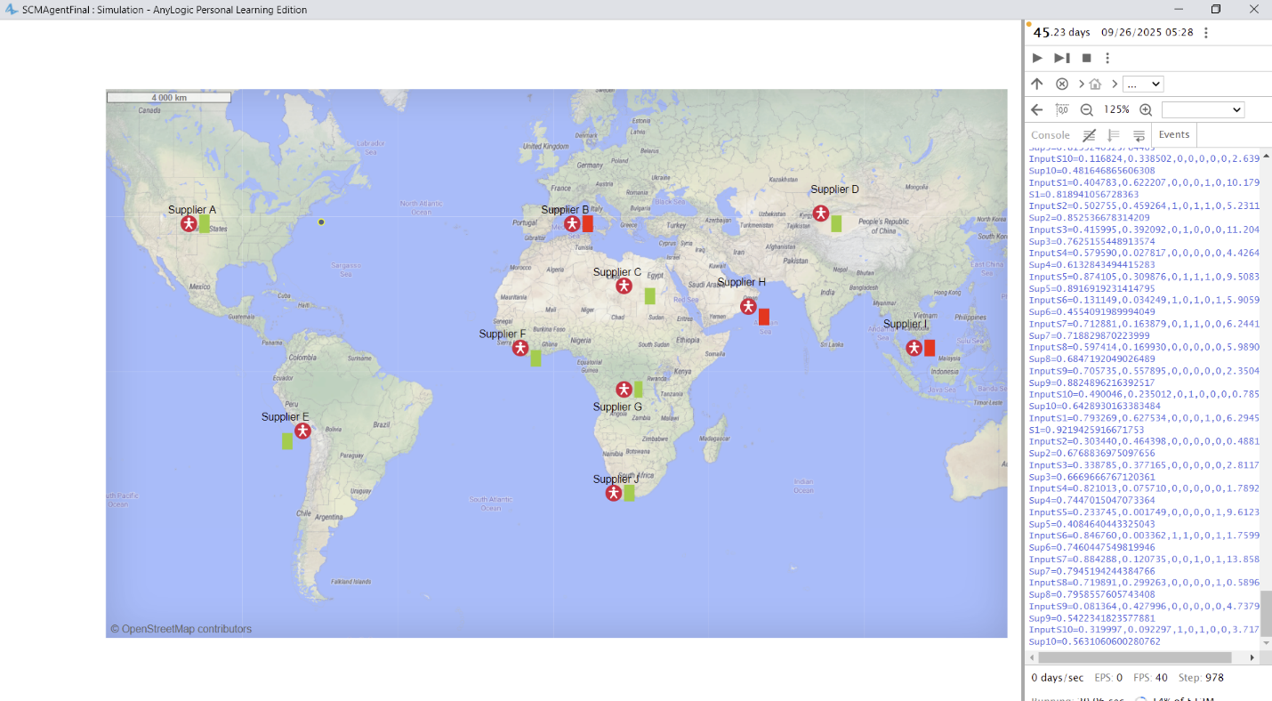Open more options beside the stop button

(x=1107, y=58)
